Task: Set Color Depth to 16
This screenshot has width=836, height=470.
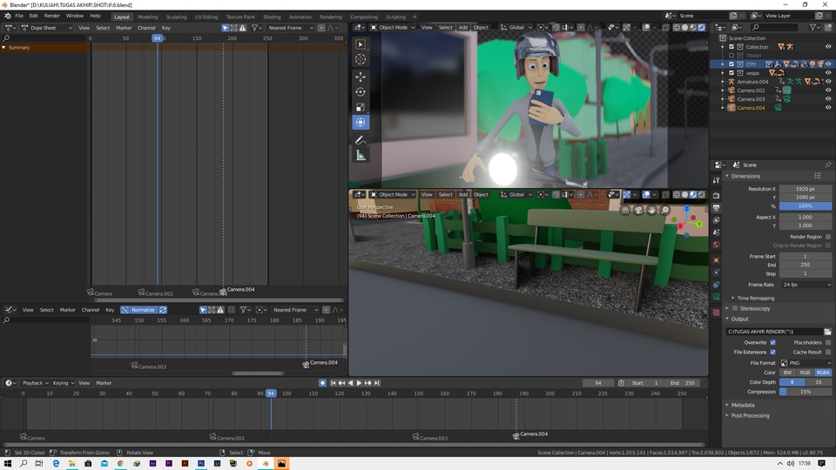Action: pos(819,382)
